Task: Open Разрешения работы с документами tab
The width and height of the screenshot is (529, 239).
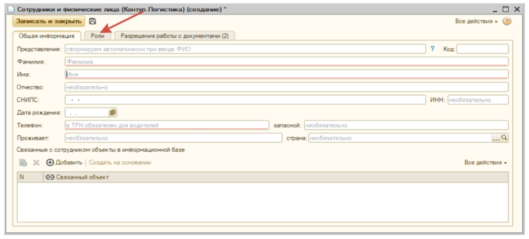Action: (x=175, y=36)
